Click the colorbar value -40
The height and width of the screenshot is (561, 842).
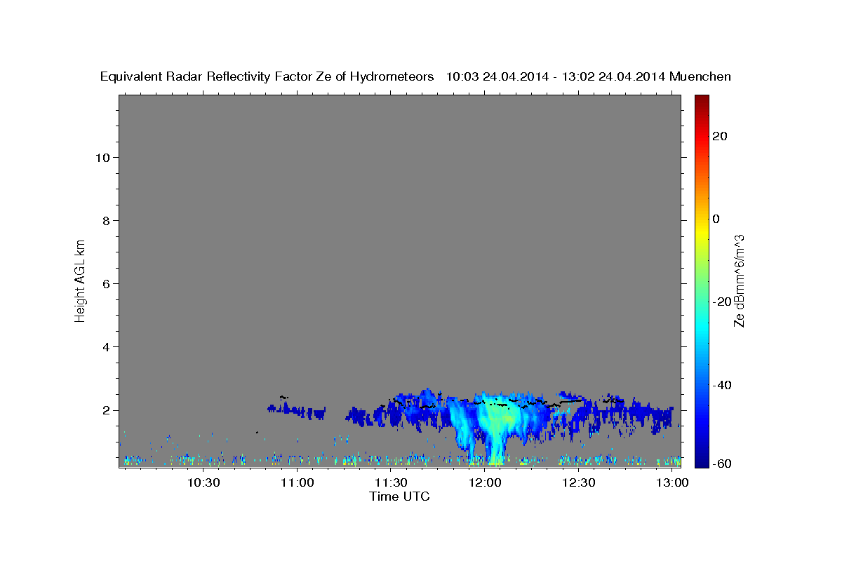coord(721,385)
